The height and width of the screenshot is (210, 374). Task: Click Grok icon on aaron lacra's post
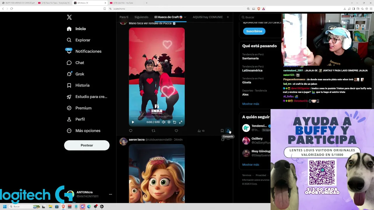(223, 140)
